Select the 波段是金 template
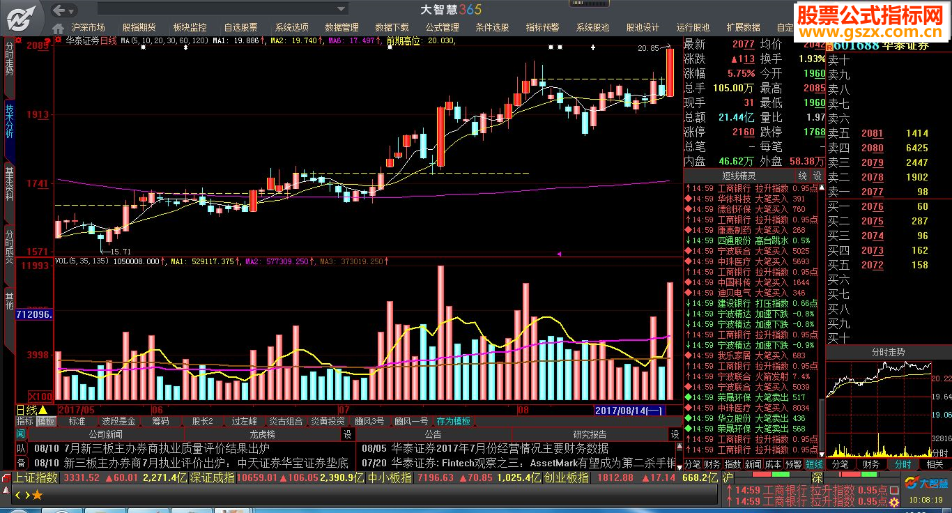Image resolution: width=952 pixels, height=513 pixels. 118,421
